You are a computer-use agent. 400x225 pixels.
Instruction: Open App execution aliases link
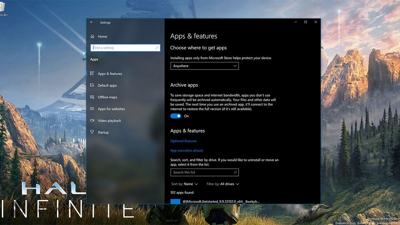[x=187, y=150]
